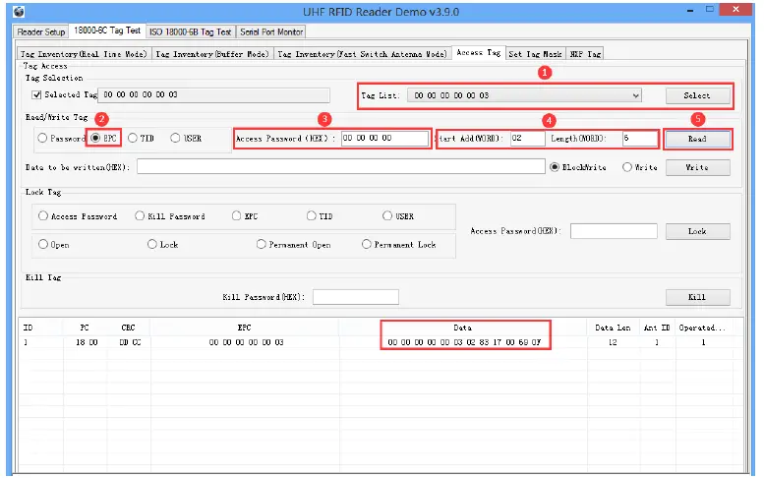The height and width of the screenshot is (478, 764).
Task: Select TID radio in Lock Tag
Action: (x=312, y=215)
